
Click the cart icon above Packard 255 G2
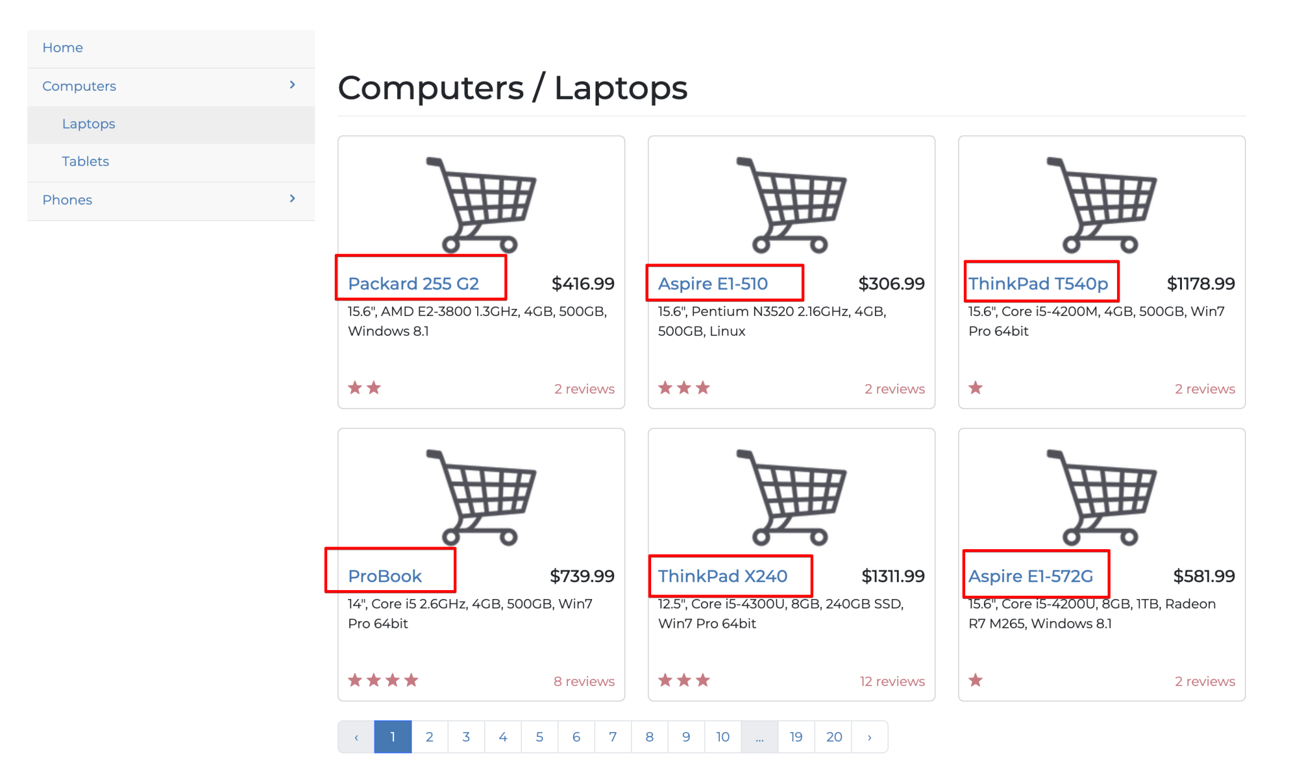pyautogui.click(x=481, y=202)
